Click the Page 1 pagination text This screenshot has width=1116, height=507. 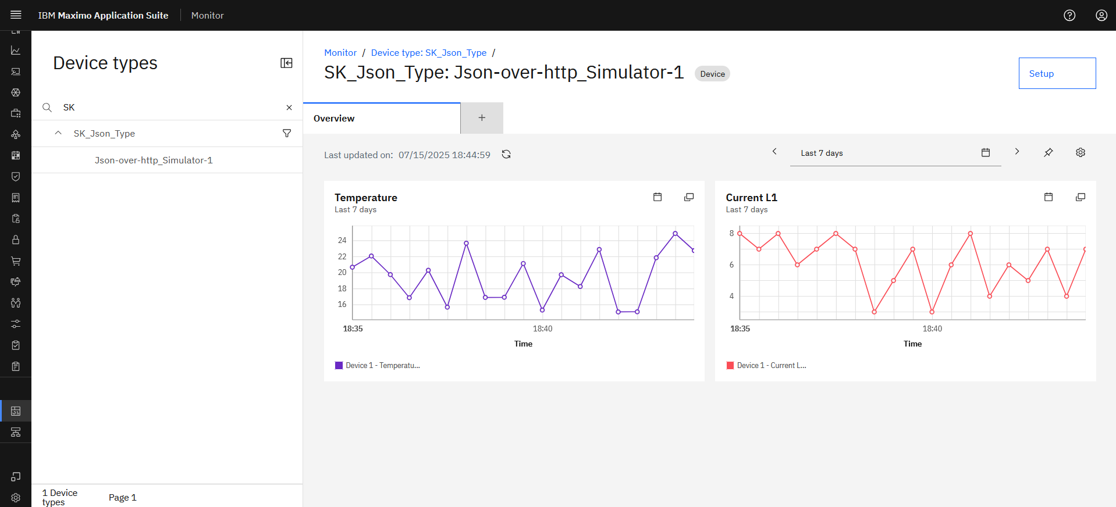coord(122,498)
